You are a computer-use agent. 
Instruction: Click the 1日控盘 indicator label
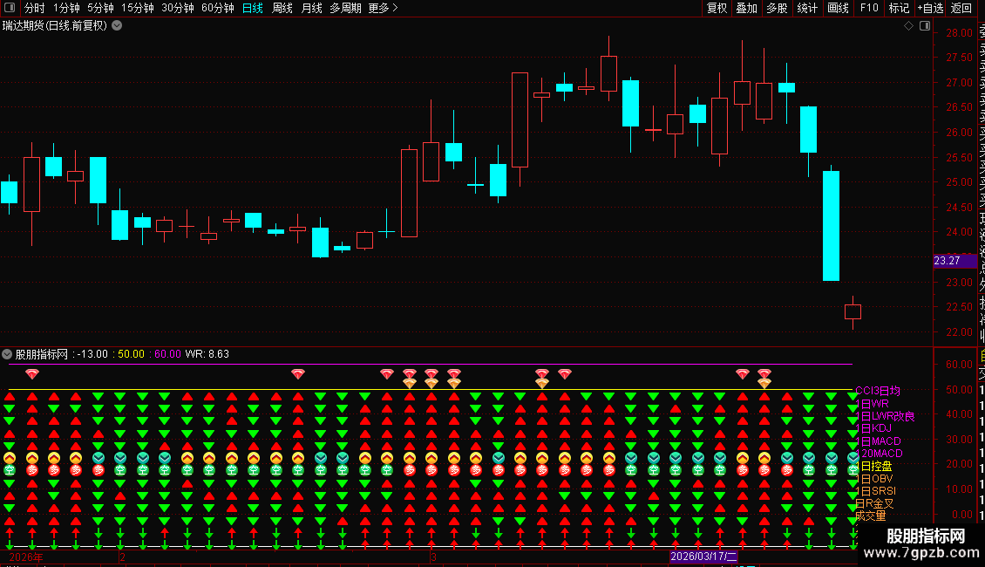(873, 466)
